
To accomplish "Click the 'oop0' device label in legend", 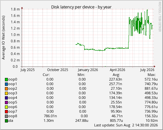I will [x=12, y=80].
